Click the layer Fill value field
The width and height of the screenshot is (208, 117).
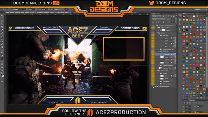tap(173, 22)
